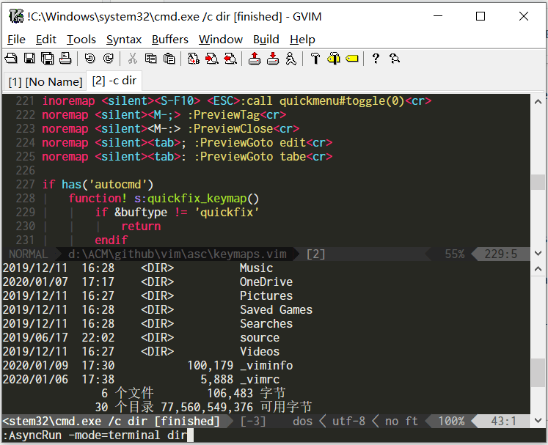Click the Paste clipboard icon
548x445 pixels.
coord(169,59)
